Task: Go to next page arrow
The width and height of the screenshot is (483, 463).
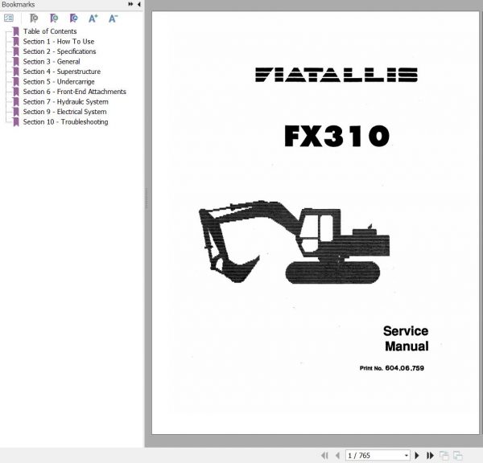Action: pos(417,455)
